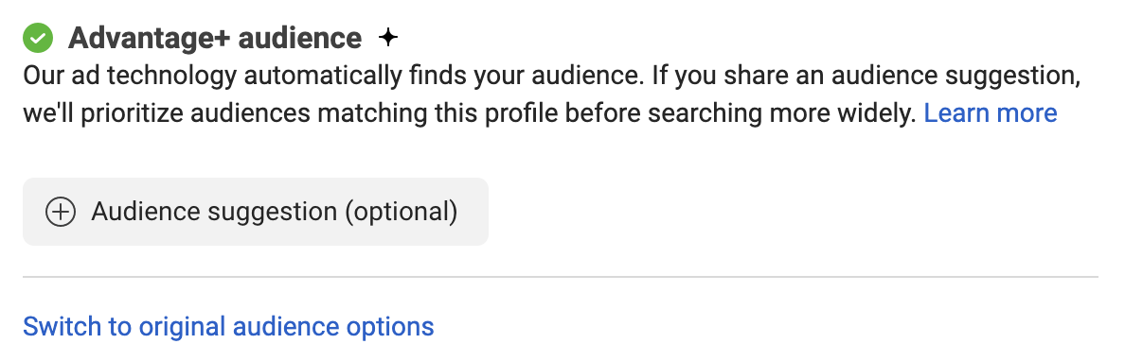This screenshot has width=1125, height=361.
Task: Select the "Audience suggestion (optional)" label text
Action: 274,212
